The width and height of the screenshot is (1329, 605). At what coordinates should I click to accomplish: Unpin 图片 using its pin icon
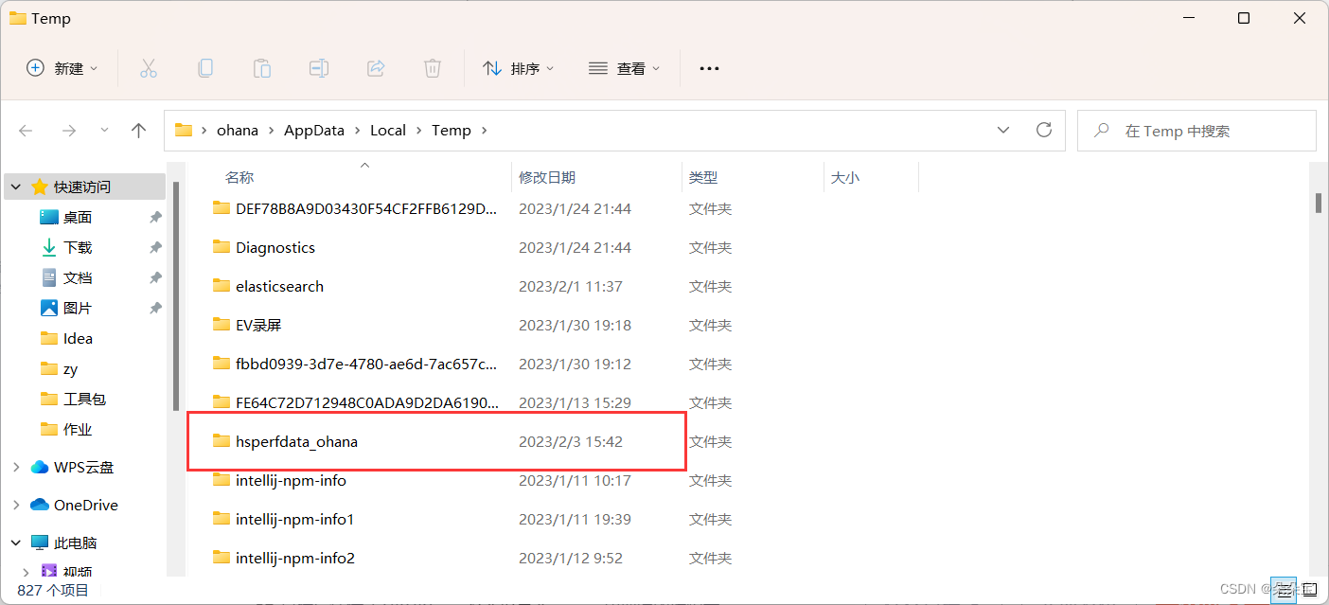pos(155,308)
